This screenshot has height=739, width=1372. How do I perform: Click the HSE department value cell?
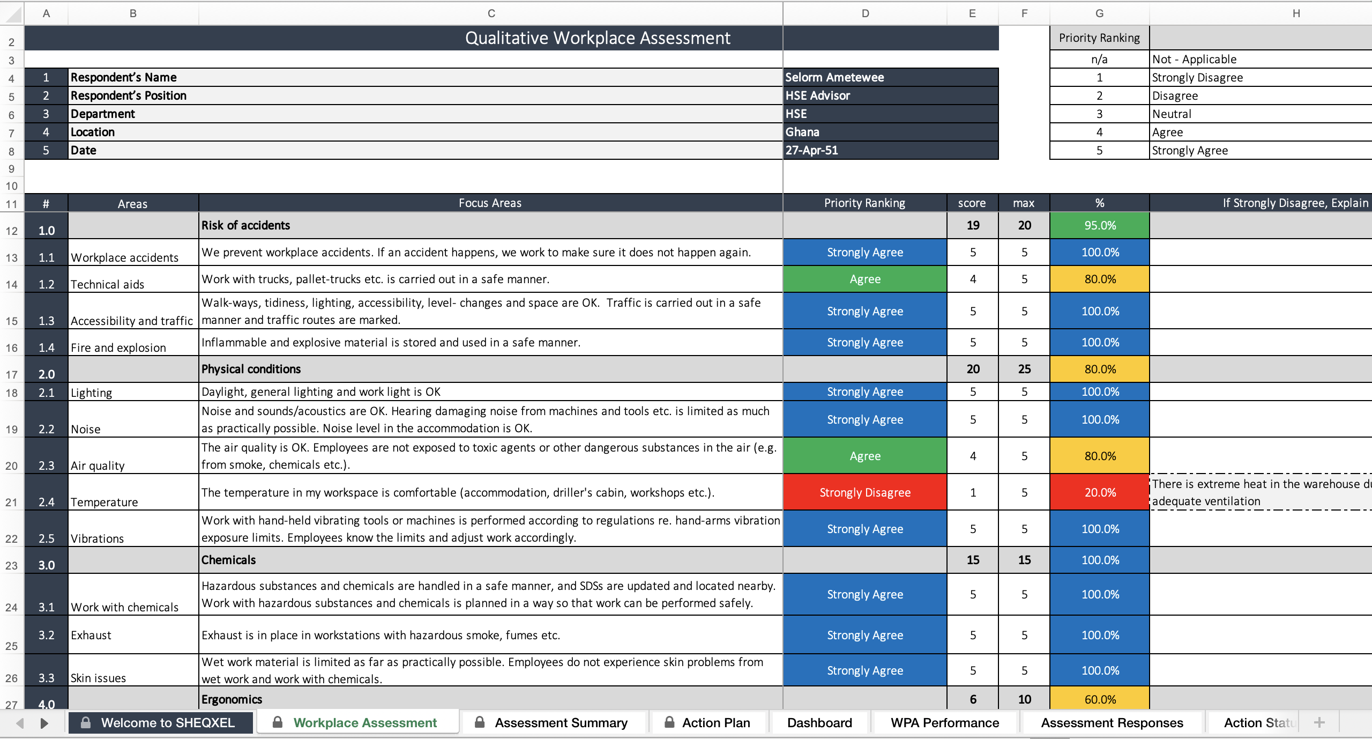click(891, 114)
